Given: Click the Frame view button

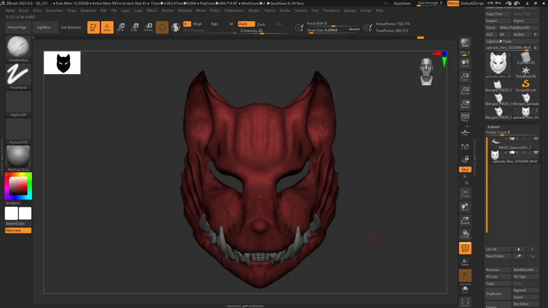Looking at the screenshot, I should pos(465,193).
